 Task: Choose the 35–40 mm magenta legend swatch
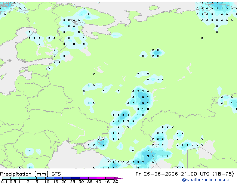click(92, 178)
